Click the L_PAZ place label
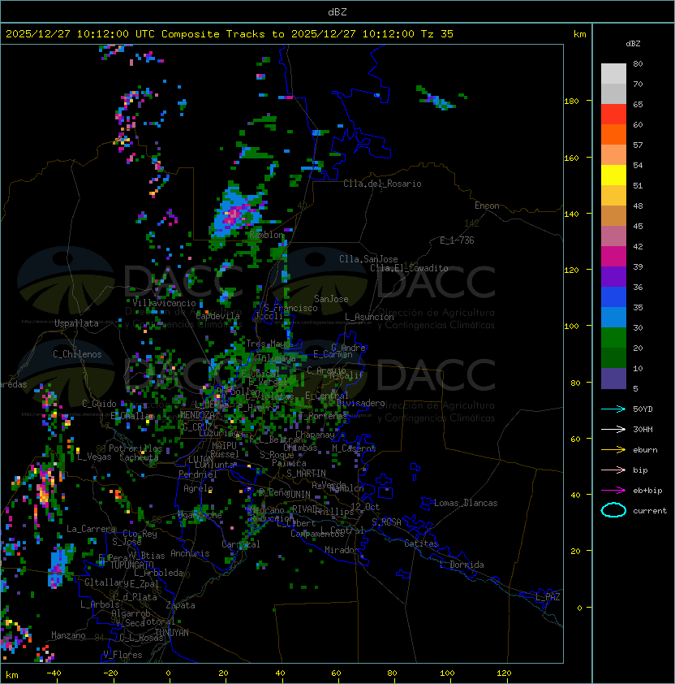675x684 pixels. point(548,596)
